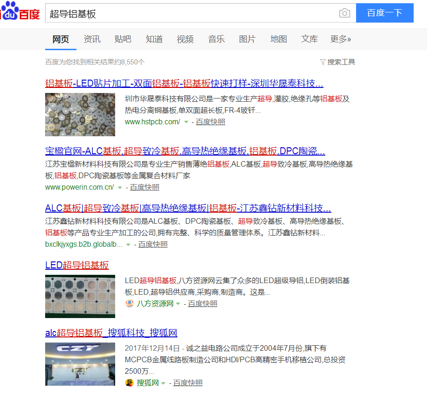Switch to the 图片 tab
Image resolution: width=427 pixels, height=394 pixels.
point(247,39)
